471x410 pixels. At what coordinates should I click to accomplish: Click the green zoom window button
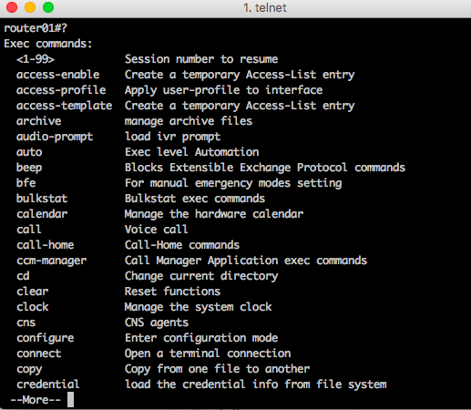point(48,7)
